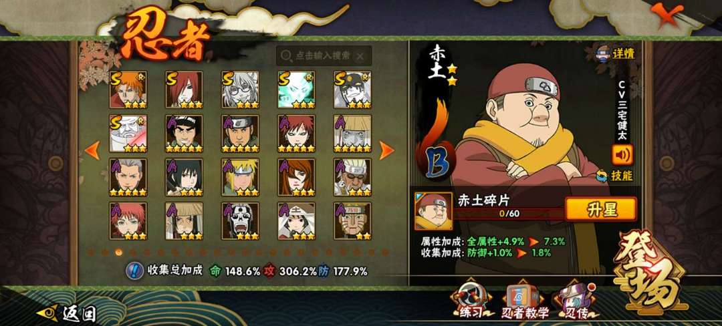The image size is (722, 326).
Task: Select the highlighted orange page dot
Action: [x=119, y=252]
